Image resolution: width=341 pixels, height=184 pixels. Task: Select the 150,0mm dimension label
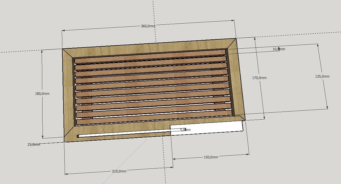click(x=211, y=157)
